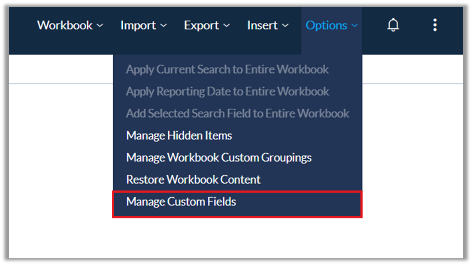This screenshot has height=265, width=472.
Task: Select Add Selected Search Field to Entire Workbook
Action: point(237,113)
